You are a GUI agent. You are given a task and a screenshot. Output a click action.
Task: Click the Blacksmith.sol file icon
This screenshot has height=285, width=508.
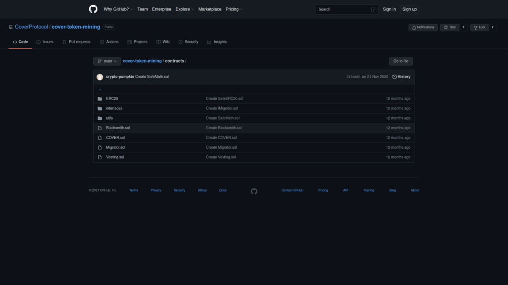pyautogui.click(x=100, y=128)
